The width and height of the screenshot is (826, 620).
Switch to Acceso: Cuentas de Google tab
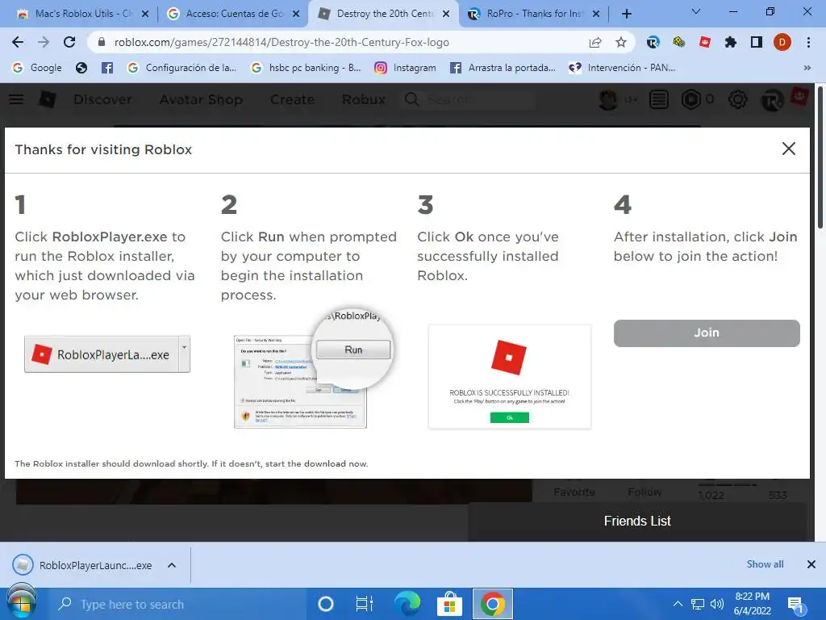[x=234, y=14]
